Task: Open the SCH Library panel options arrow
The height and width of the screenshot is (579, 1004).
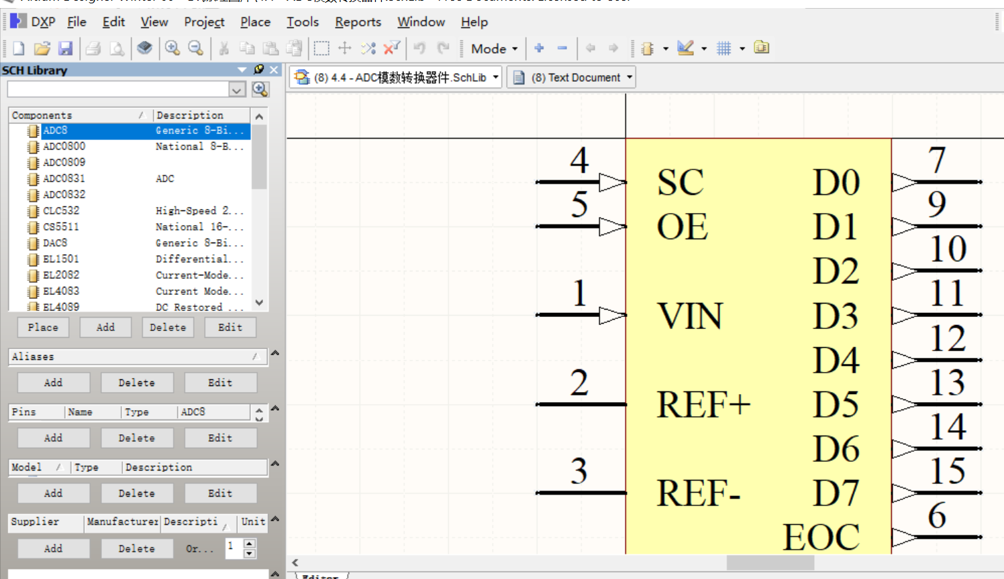Action: pos(242,70)
